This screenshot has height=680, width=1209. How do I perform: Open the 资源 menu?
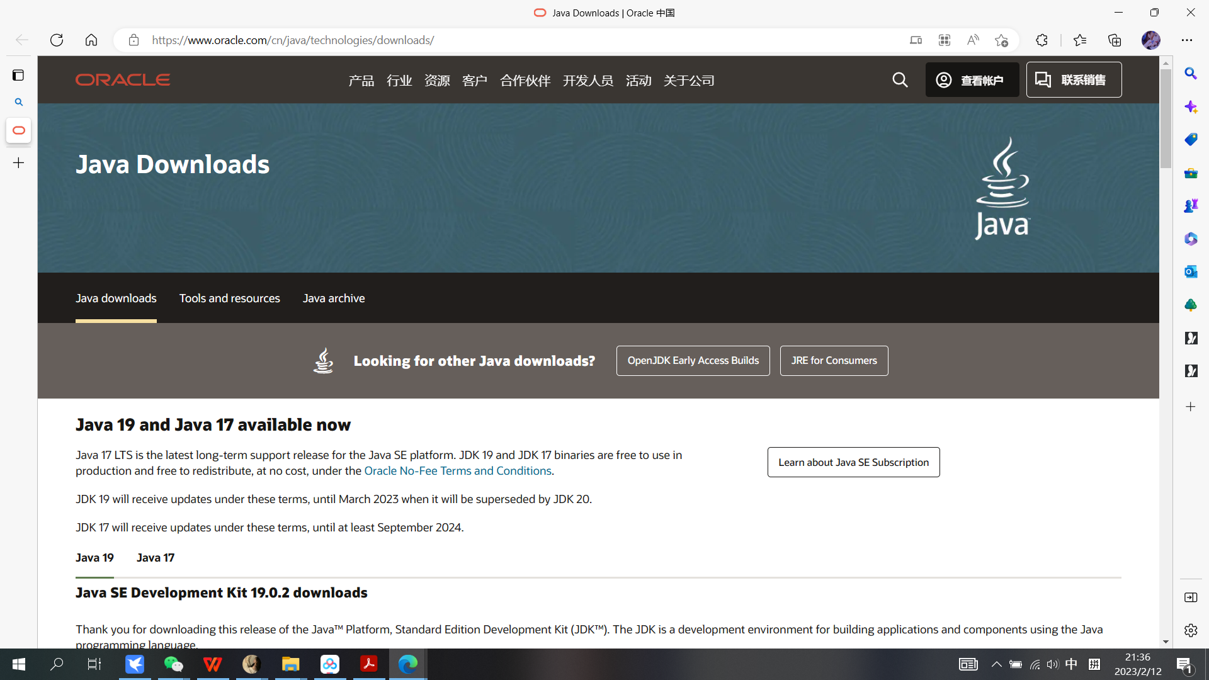tap(437, 81)
